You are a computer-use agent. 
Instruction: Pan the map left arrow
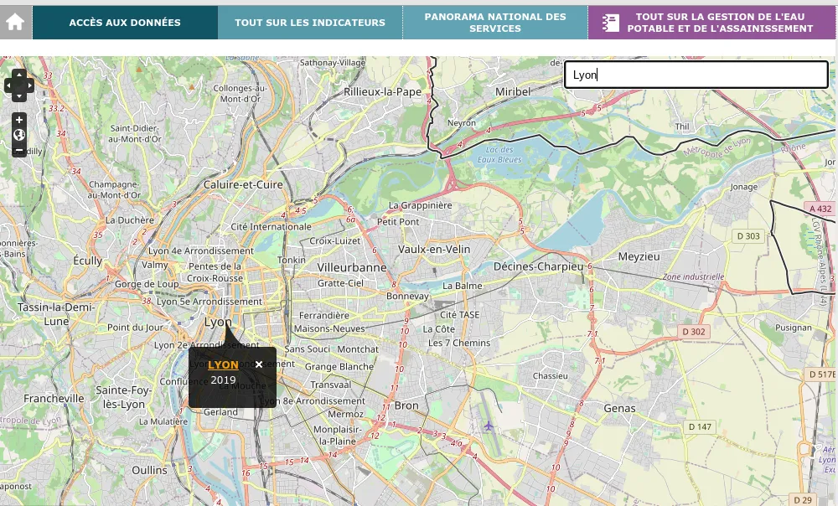(x=8, y=85)
